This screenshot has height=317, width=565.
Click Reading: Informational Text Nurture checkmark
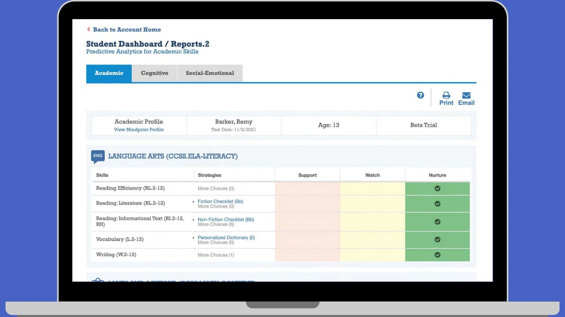pyautogui.click(x=437, y=222)
